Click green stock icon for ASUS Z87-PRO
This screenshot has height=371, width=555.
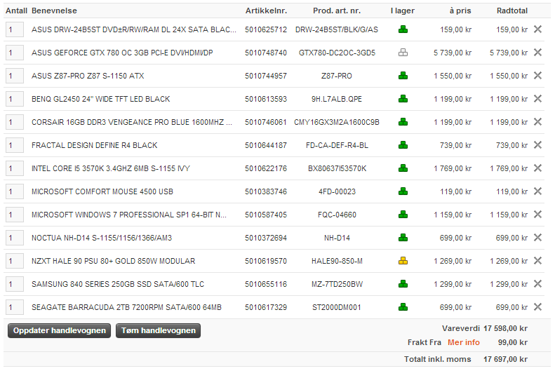(403, 76)
